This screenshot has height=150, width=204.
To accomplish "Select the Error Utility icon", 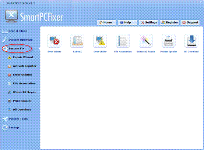I will (100, 41).
